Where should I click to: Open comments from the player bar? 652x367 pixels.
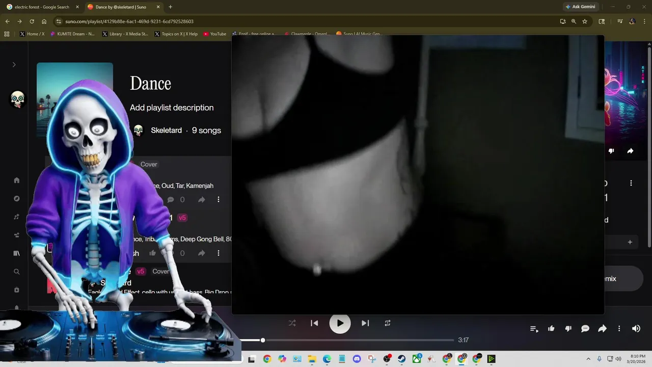[x=585, y=329]
